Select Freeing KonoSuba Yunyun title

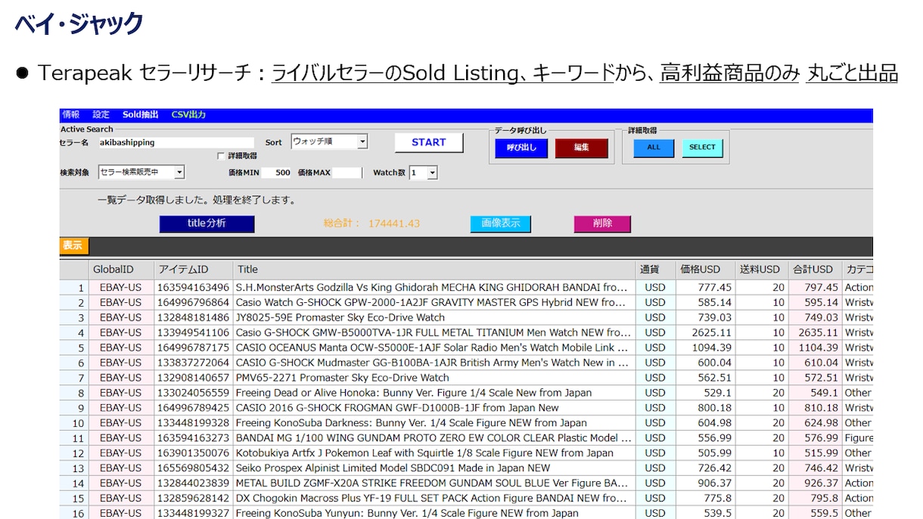point(434,513)
